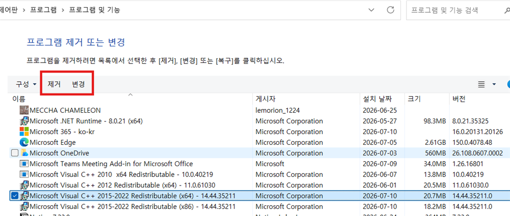Click the install date 2026-06-07
This screenshot has height=216, width=510.
[x=379, y=174]
